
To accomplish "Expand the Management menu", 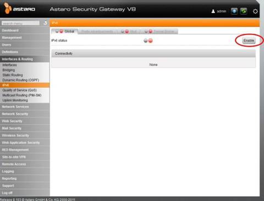I will click(x=25, y=37).
